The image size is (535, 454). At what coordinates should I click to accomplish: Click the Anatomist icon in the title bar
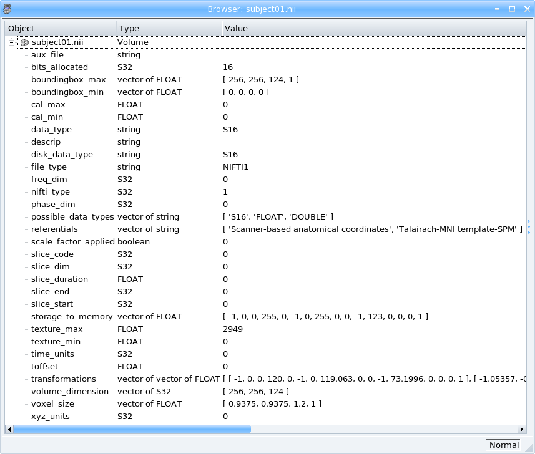(7, 9)
